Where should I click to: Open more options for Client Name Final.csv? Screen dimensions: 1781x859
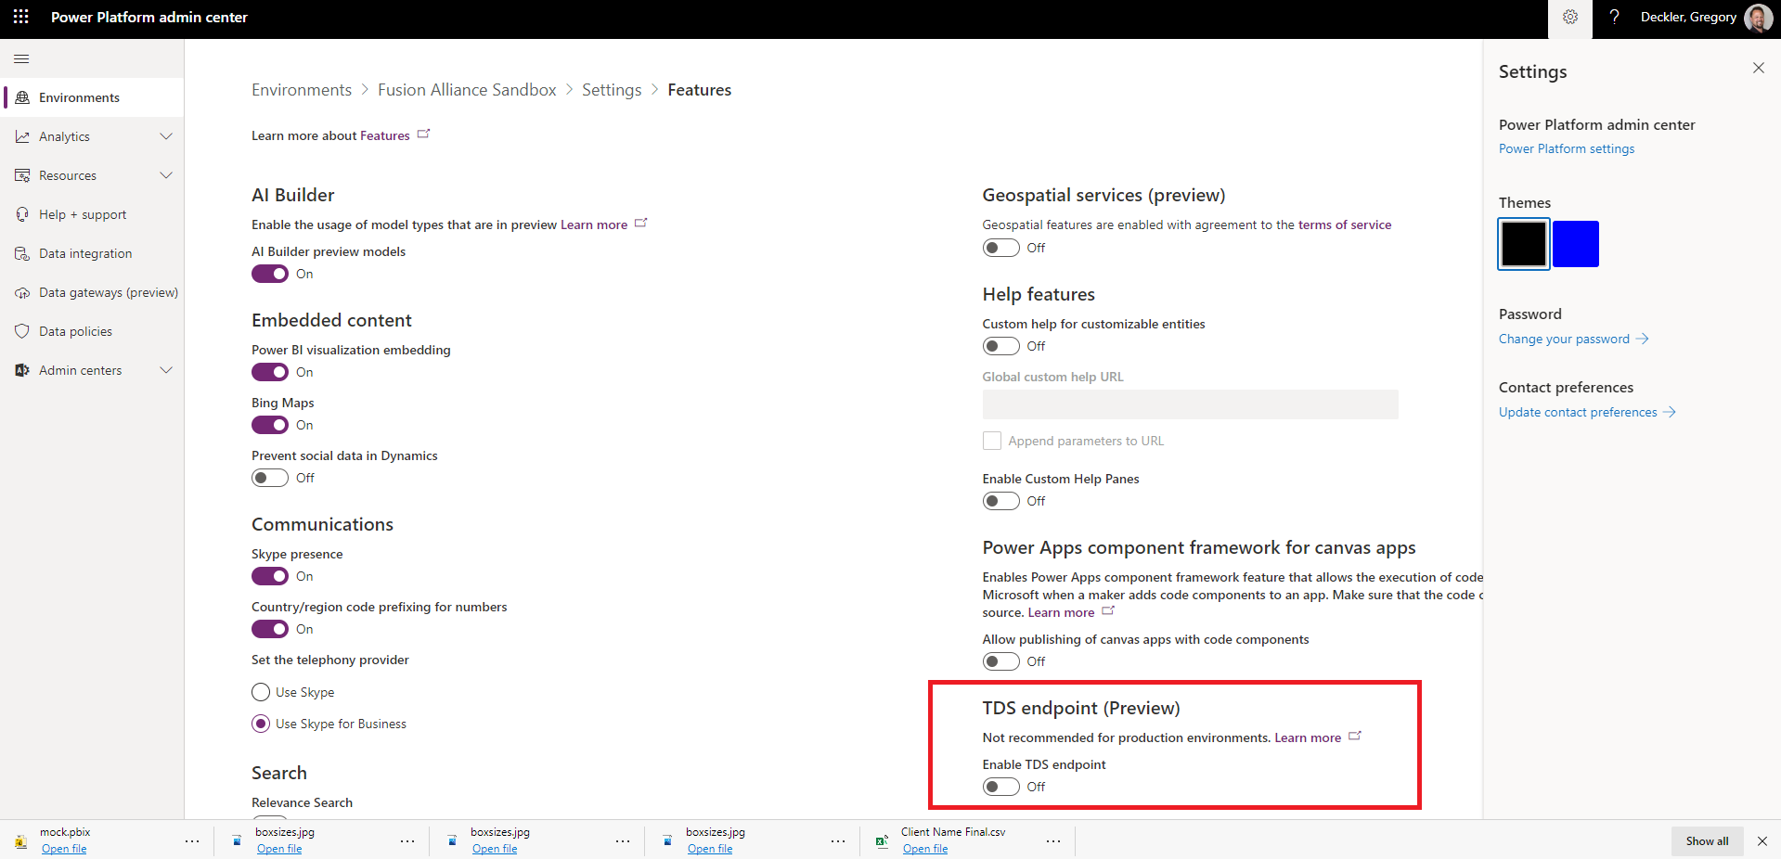click(1053, 841)
